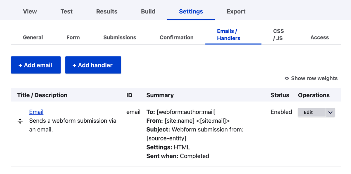Click the Edit button for Email handler
Screen dimensions: 351x174
312,112
